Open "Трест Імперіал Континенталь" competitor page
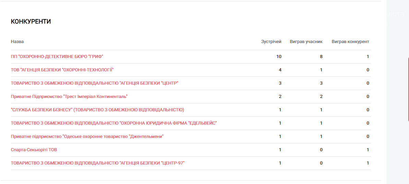The image size is (409, 184). (69, 96)
